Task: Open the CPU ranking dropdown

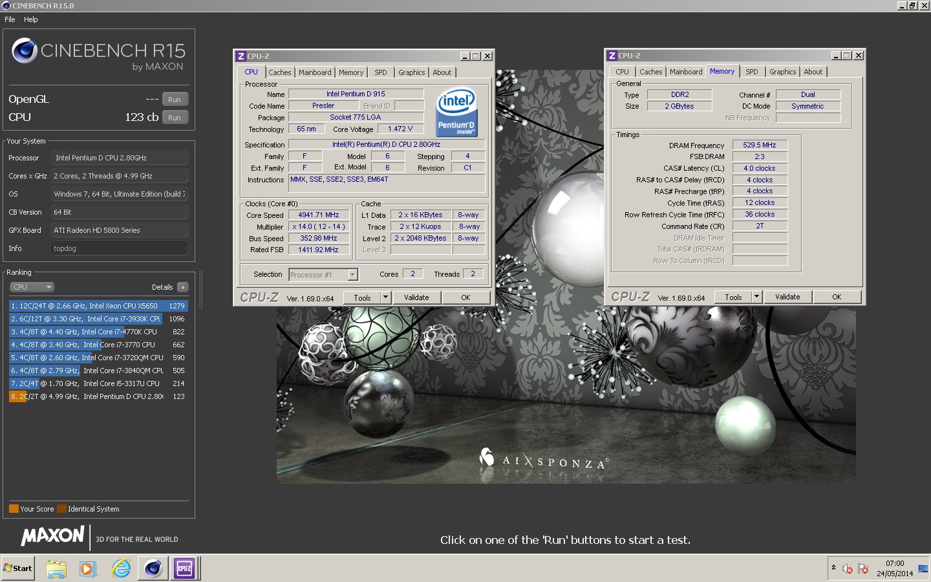Action: pyautogui.click(x=31, y=287)
